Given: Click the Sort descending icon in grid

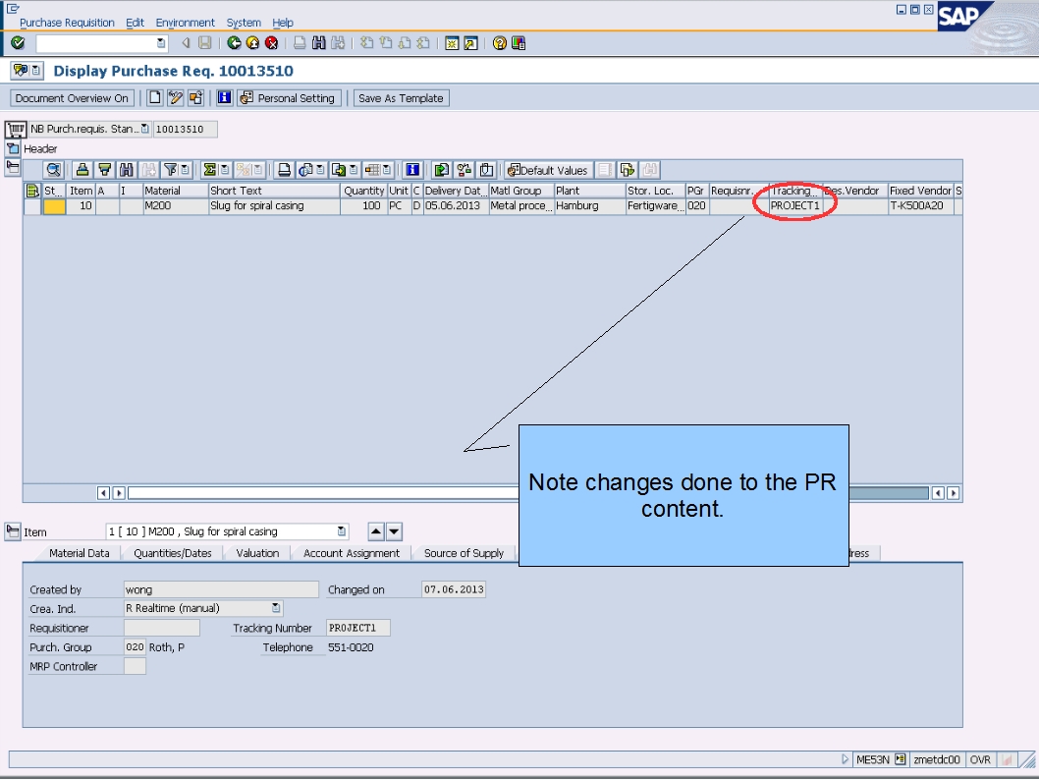Looking at the screenshot, I should (x=104, y=170).
